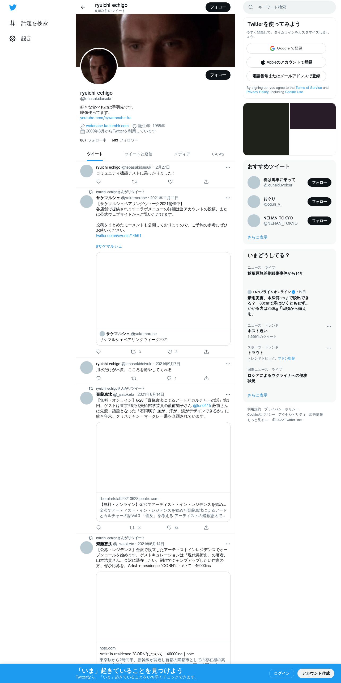341x683 pixels.
Task: Show more trends さらに表示
Action: 257,395
